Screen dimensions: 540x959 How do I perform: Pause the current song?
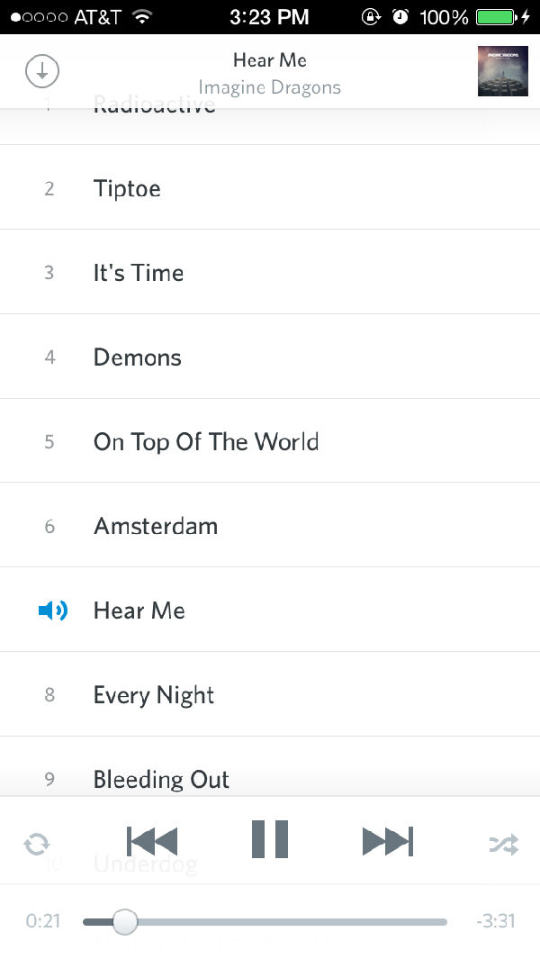270,840
